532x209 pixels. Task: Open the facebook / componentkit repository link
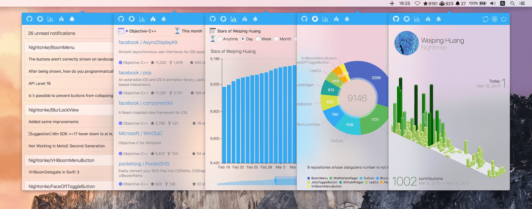tap(146, 103)
